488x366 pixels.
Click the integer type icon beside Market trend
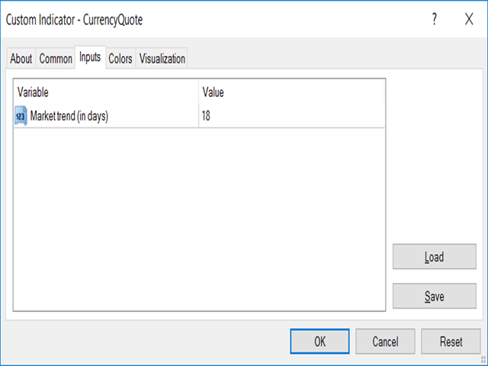(x=21, y=117)
